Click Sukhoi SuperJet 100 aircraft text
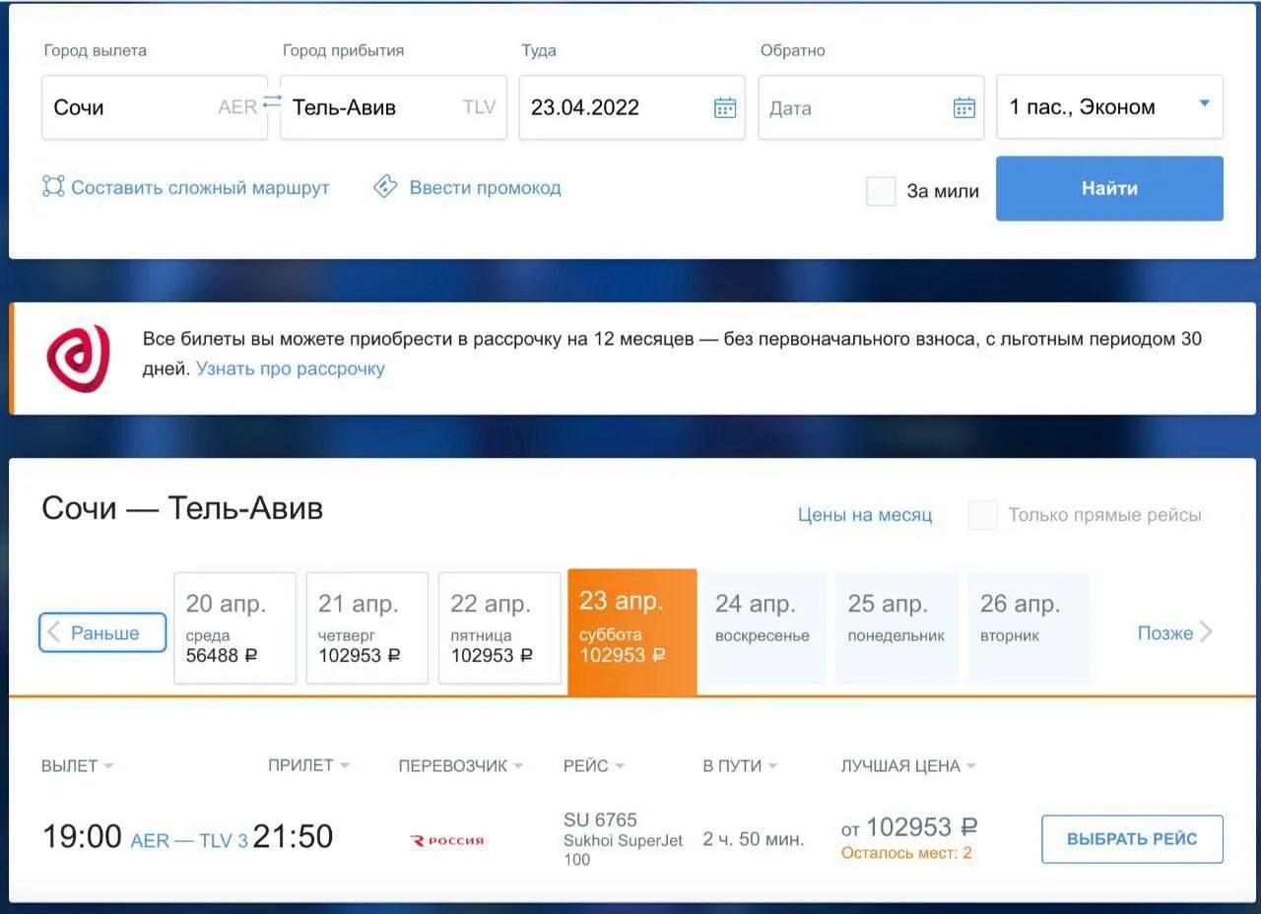Image resolution: width=1261 pixels, height=914 pixels. tap(623, 850)
